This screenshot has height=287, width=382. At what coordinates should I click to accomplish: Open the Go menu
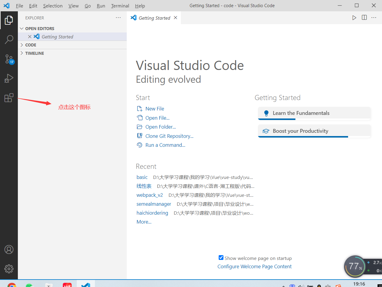click(x=88, y=6)
